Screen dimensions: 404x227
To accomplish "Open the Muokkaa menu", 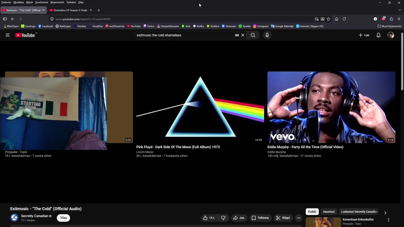I will 19,2.
